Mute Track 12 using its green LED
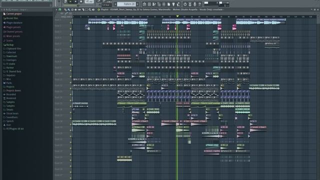Image resolution: width=320 pixels, height=180 pixels. [x=70, y=88]
